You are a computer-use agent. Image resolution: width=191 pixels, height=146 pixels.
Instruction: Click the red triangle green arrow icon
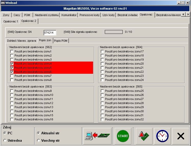pyautogui.click(x=144, y=136)
